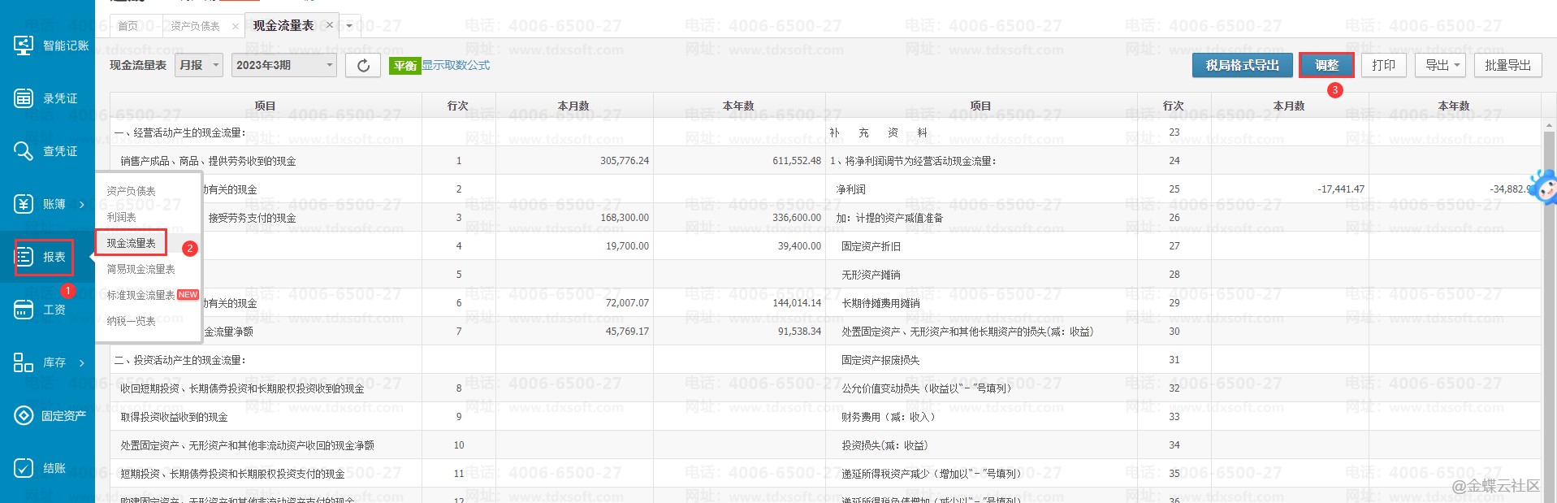This screenshot has width=1557, height=503.
Task: Open 查凭证 magnifier icon
Action: (x=24, y=151)
